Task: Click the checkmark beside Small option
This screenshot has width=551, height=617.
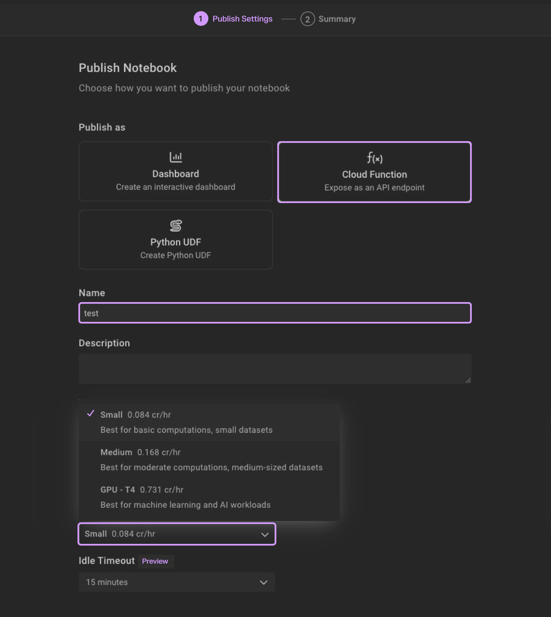Action: point(90,414)
